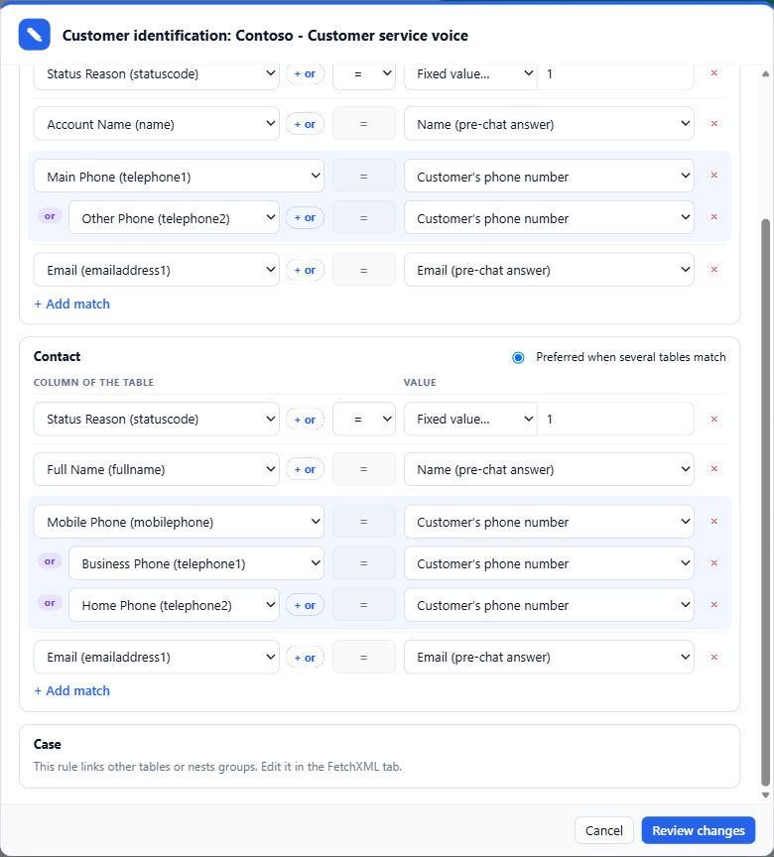This screenshot has width=774, height=857.
Task: Click the 'Case' section heading
Action: (x=47, y=744)
